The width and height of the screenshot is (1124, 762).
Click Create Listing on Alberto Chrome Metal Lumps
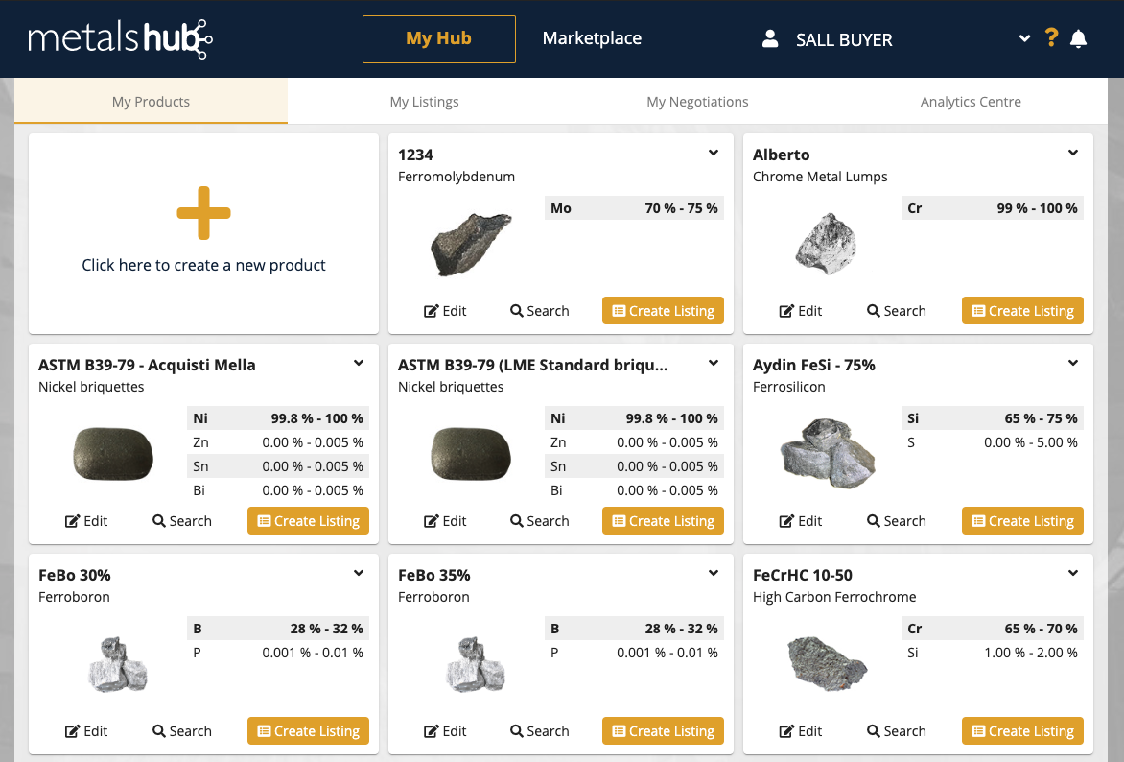tap(1022, 310)
